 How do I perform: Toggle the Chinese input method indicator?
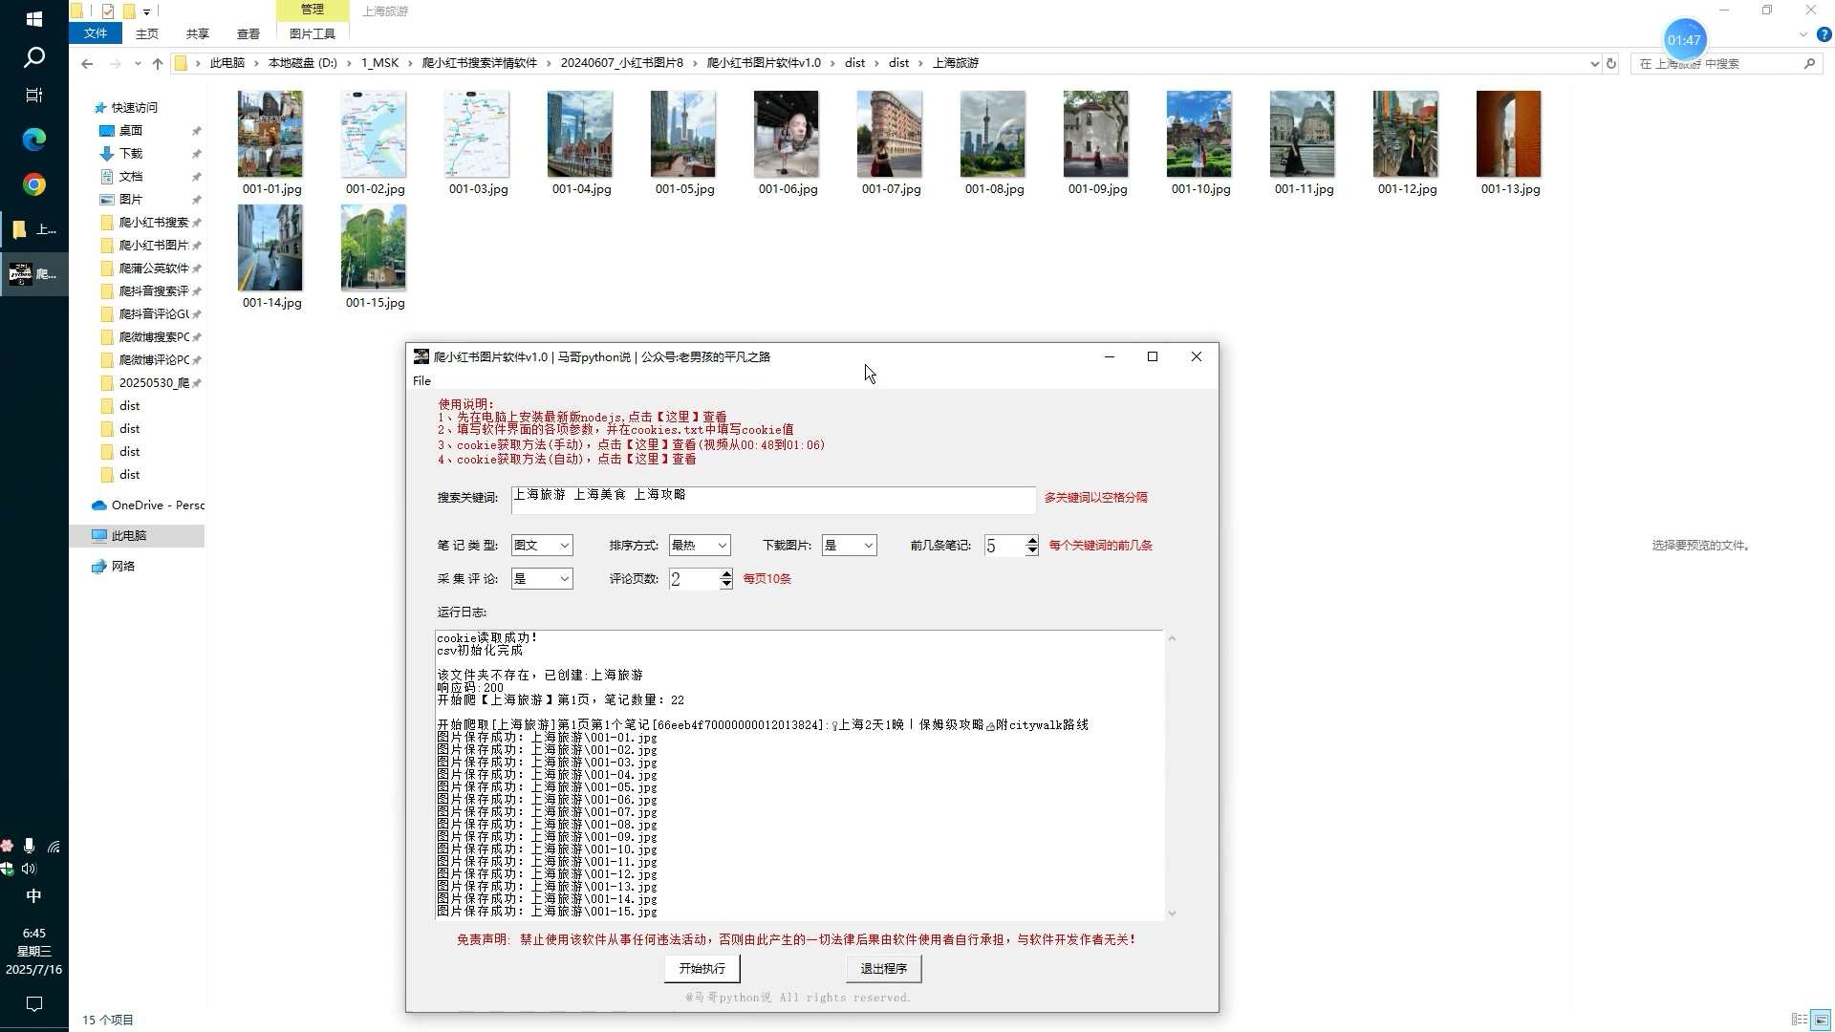tap(33, 896)
